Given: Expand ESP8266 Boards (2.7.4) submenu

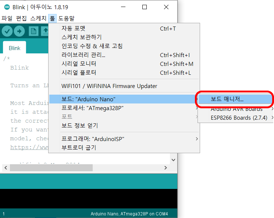Looking at the screenshot, I should pos(236,118).
